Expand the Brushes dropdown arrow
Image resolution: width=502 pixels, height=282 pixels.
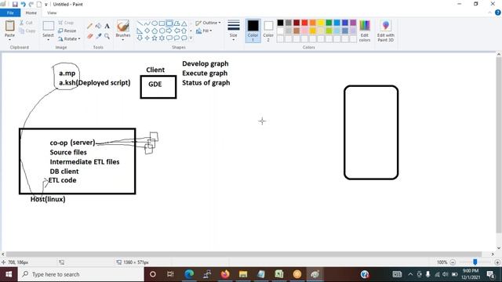click(x=123, y=39)
